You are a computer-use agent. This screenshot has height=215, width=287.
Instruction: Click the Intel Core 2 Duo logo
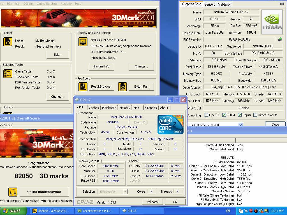click(170, 125)
